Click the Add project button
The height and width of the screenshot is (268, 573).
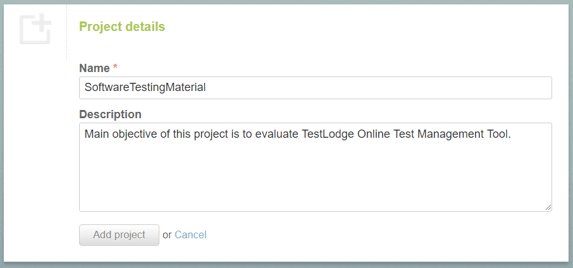click(119, 234)
